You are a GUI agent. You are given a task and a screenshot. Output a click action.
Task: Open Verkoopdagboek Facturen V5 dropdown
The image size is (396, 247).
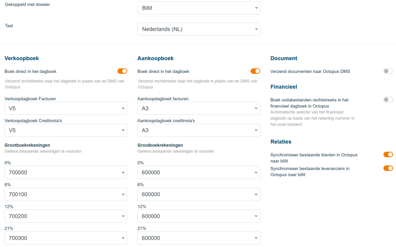pos(66,109)
